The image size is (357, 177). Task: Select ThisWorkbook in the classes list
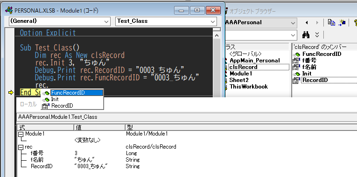(249, 87)
